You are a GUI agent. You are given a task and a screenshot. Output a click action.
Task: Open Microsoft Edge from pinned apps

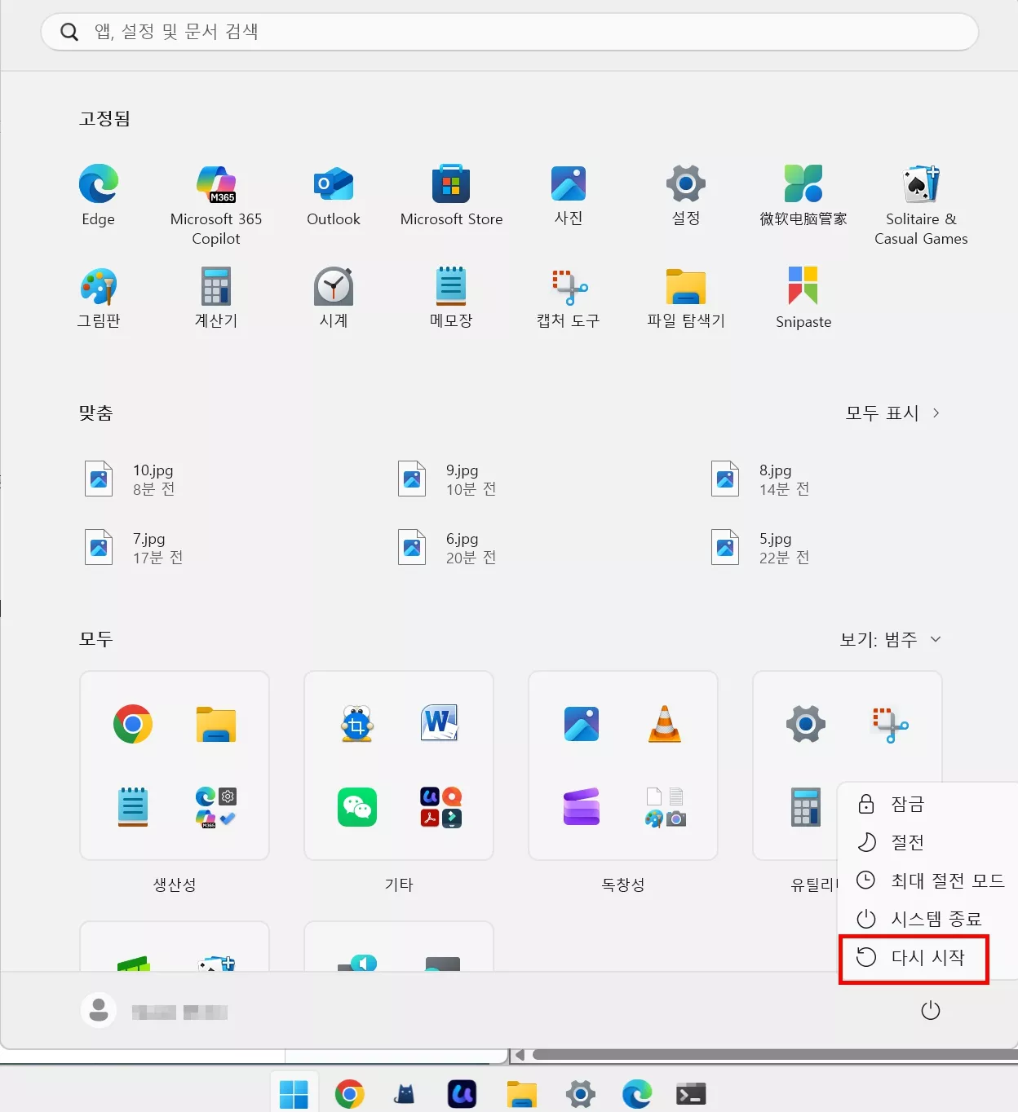point(98,183)
